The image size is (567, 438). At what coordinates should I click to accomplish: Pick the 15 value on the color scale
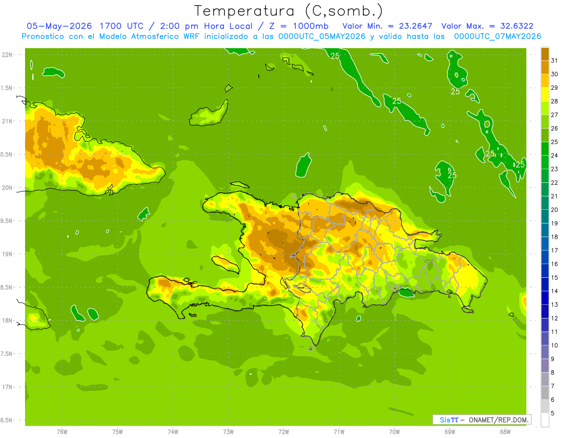tap(555, 278)
